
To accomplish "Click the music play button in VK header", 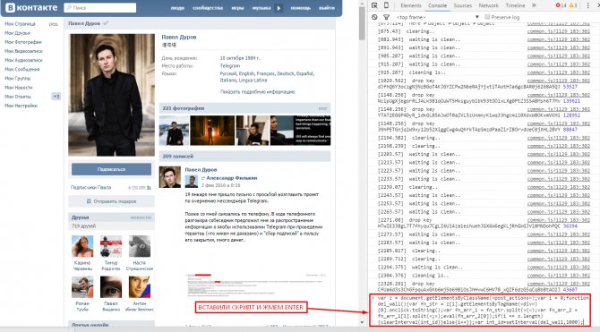I will pyautogui.click(x=279, y=8).
